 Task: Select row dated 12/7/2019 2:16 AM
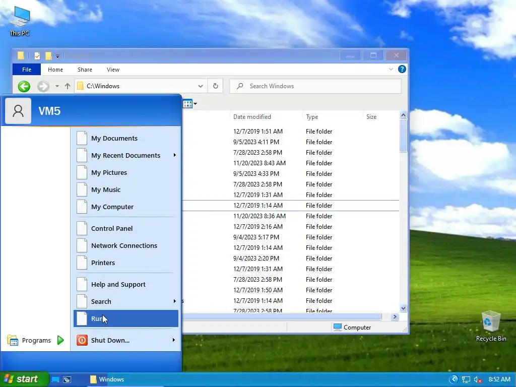tap(291, 226)
